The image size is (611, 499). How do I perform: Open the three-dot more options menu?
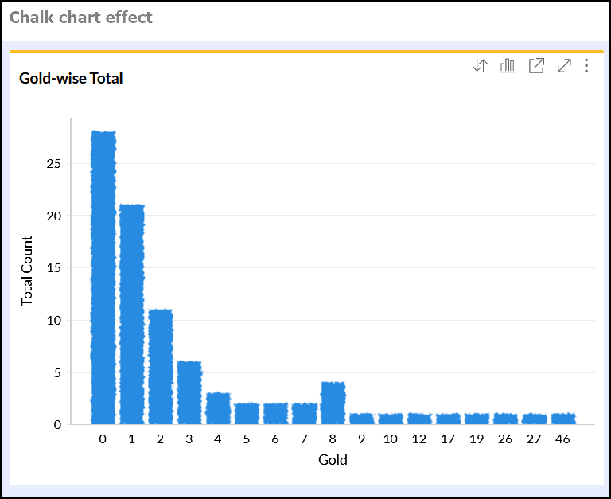tap(586, 66)
